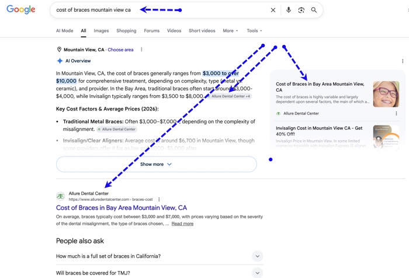409x278 pixels.
Task: Click the AI Overview sparkle icon
Action: pyautogui.click(x=60, y=61)
